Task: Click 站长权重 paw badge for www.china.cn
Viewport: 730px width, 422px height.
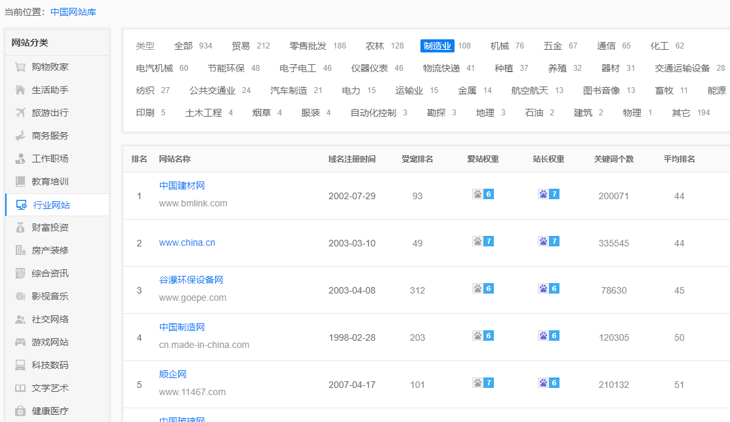Action: click(x=548, y=241)
